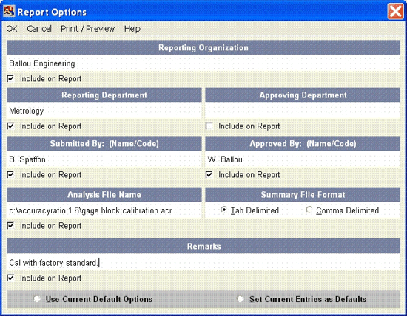Screen dimensions: 407x316
Task: Click the Reporting Organization header
Action: click(x=203, y=47)
